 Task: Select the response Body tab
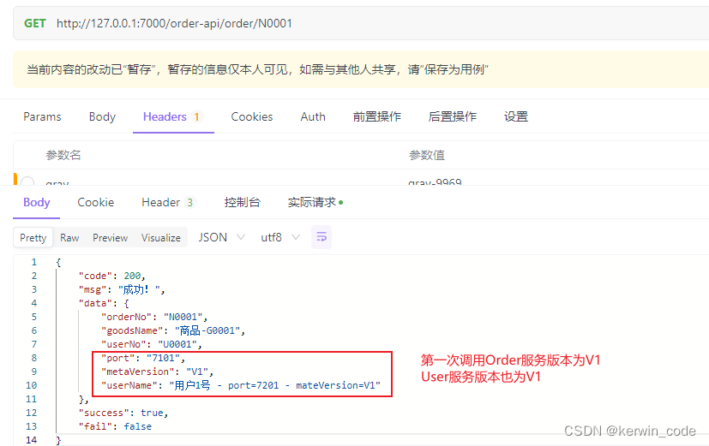tap(37, 202)
